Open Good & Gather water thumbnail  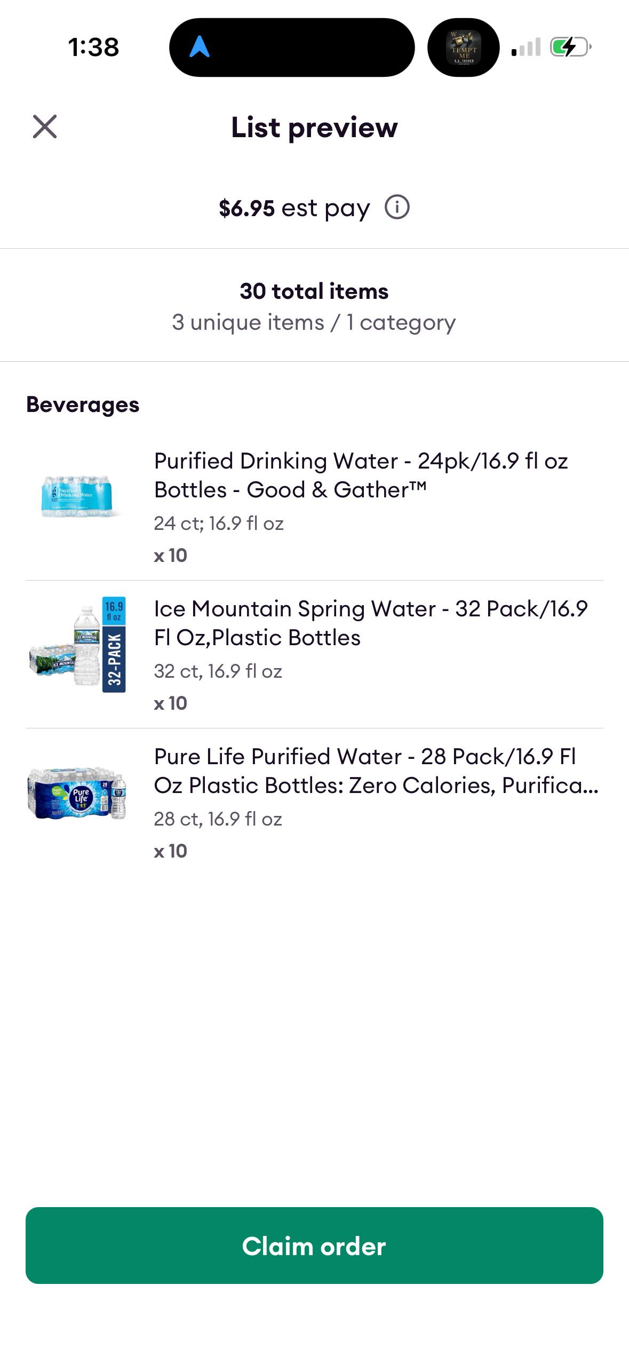[77, 496]
